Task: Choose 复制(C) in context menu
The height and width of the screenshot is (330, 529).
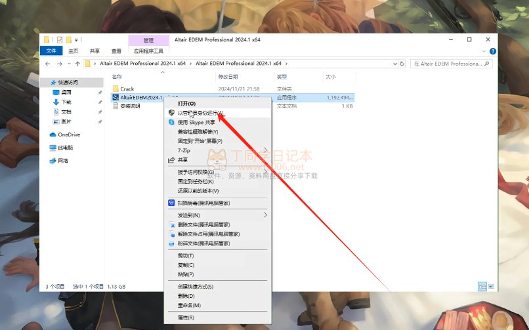Action: (218, 265)
